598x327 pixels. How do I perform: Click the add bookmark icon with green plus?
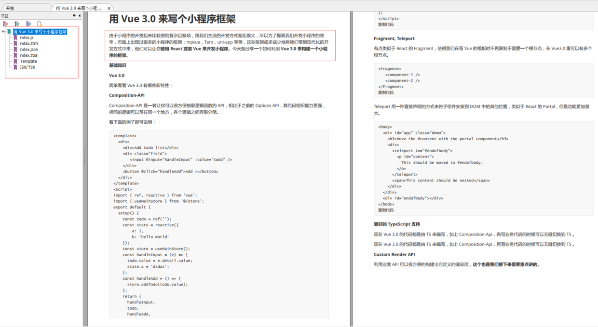17,24
